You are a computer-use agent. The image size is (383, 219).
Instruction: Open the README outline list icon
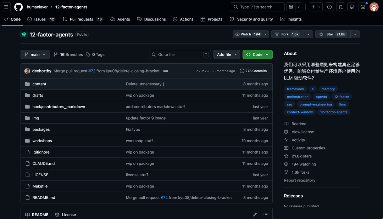coord(266,215)
